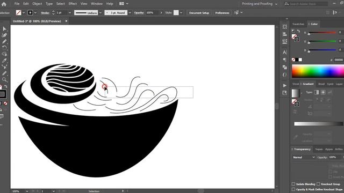Choose Linear gradient type
344x193 pixels.
[x=317, y=92]
